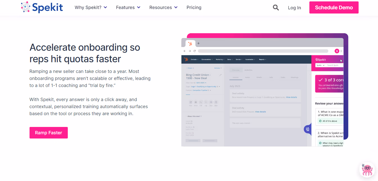Click the blue Spekit sidebar launcher icon
Image resolution: width=378 pixels, height=181 pixels.
(x=308, y=129)
